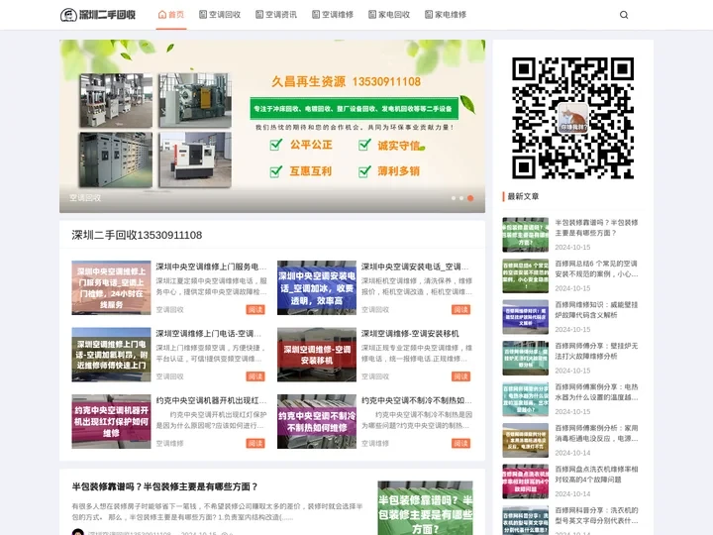This screenshot has height=535, width=713.
Task: Click thumbnail of 约克中央空调机器开机 article
Action: (111, 421)
